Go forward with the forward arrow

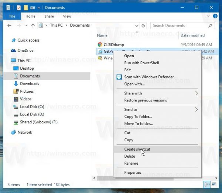19,25
